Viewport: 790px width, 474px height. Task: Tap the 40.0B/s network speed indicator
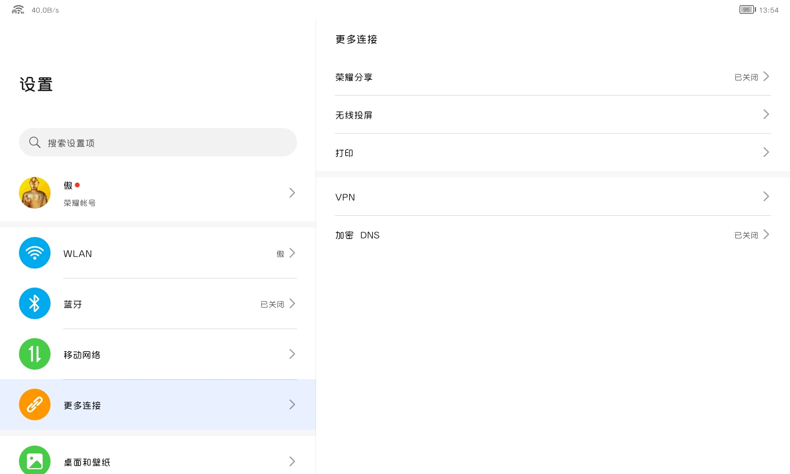[x=45, y=10]
